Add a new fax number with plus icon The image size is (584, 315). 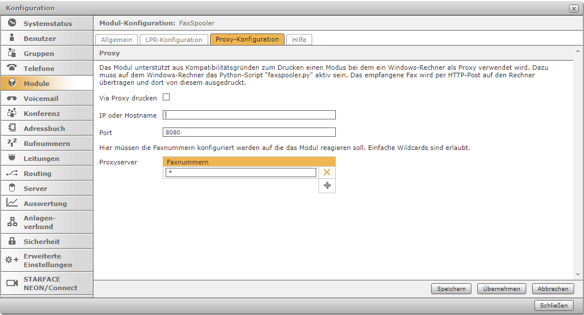327,185
